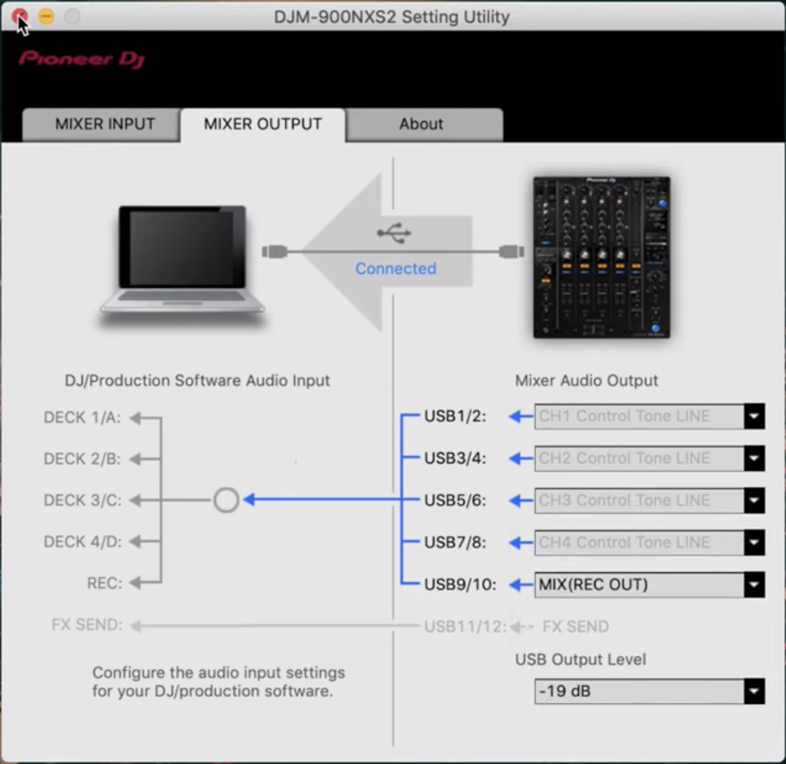Click the Connected status text
Screen dimensions: 786x764
(x=395, y=268)
